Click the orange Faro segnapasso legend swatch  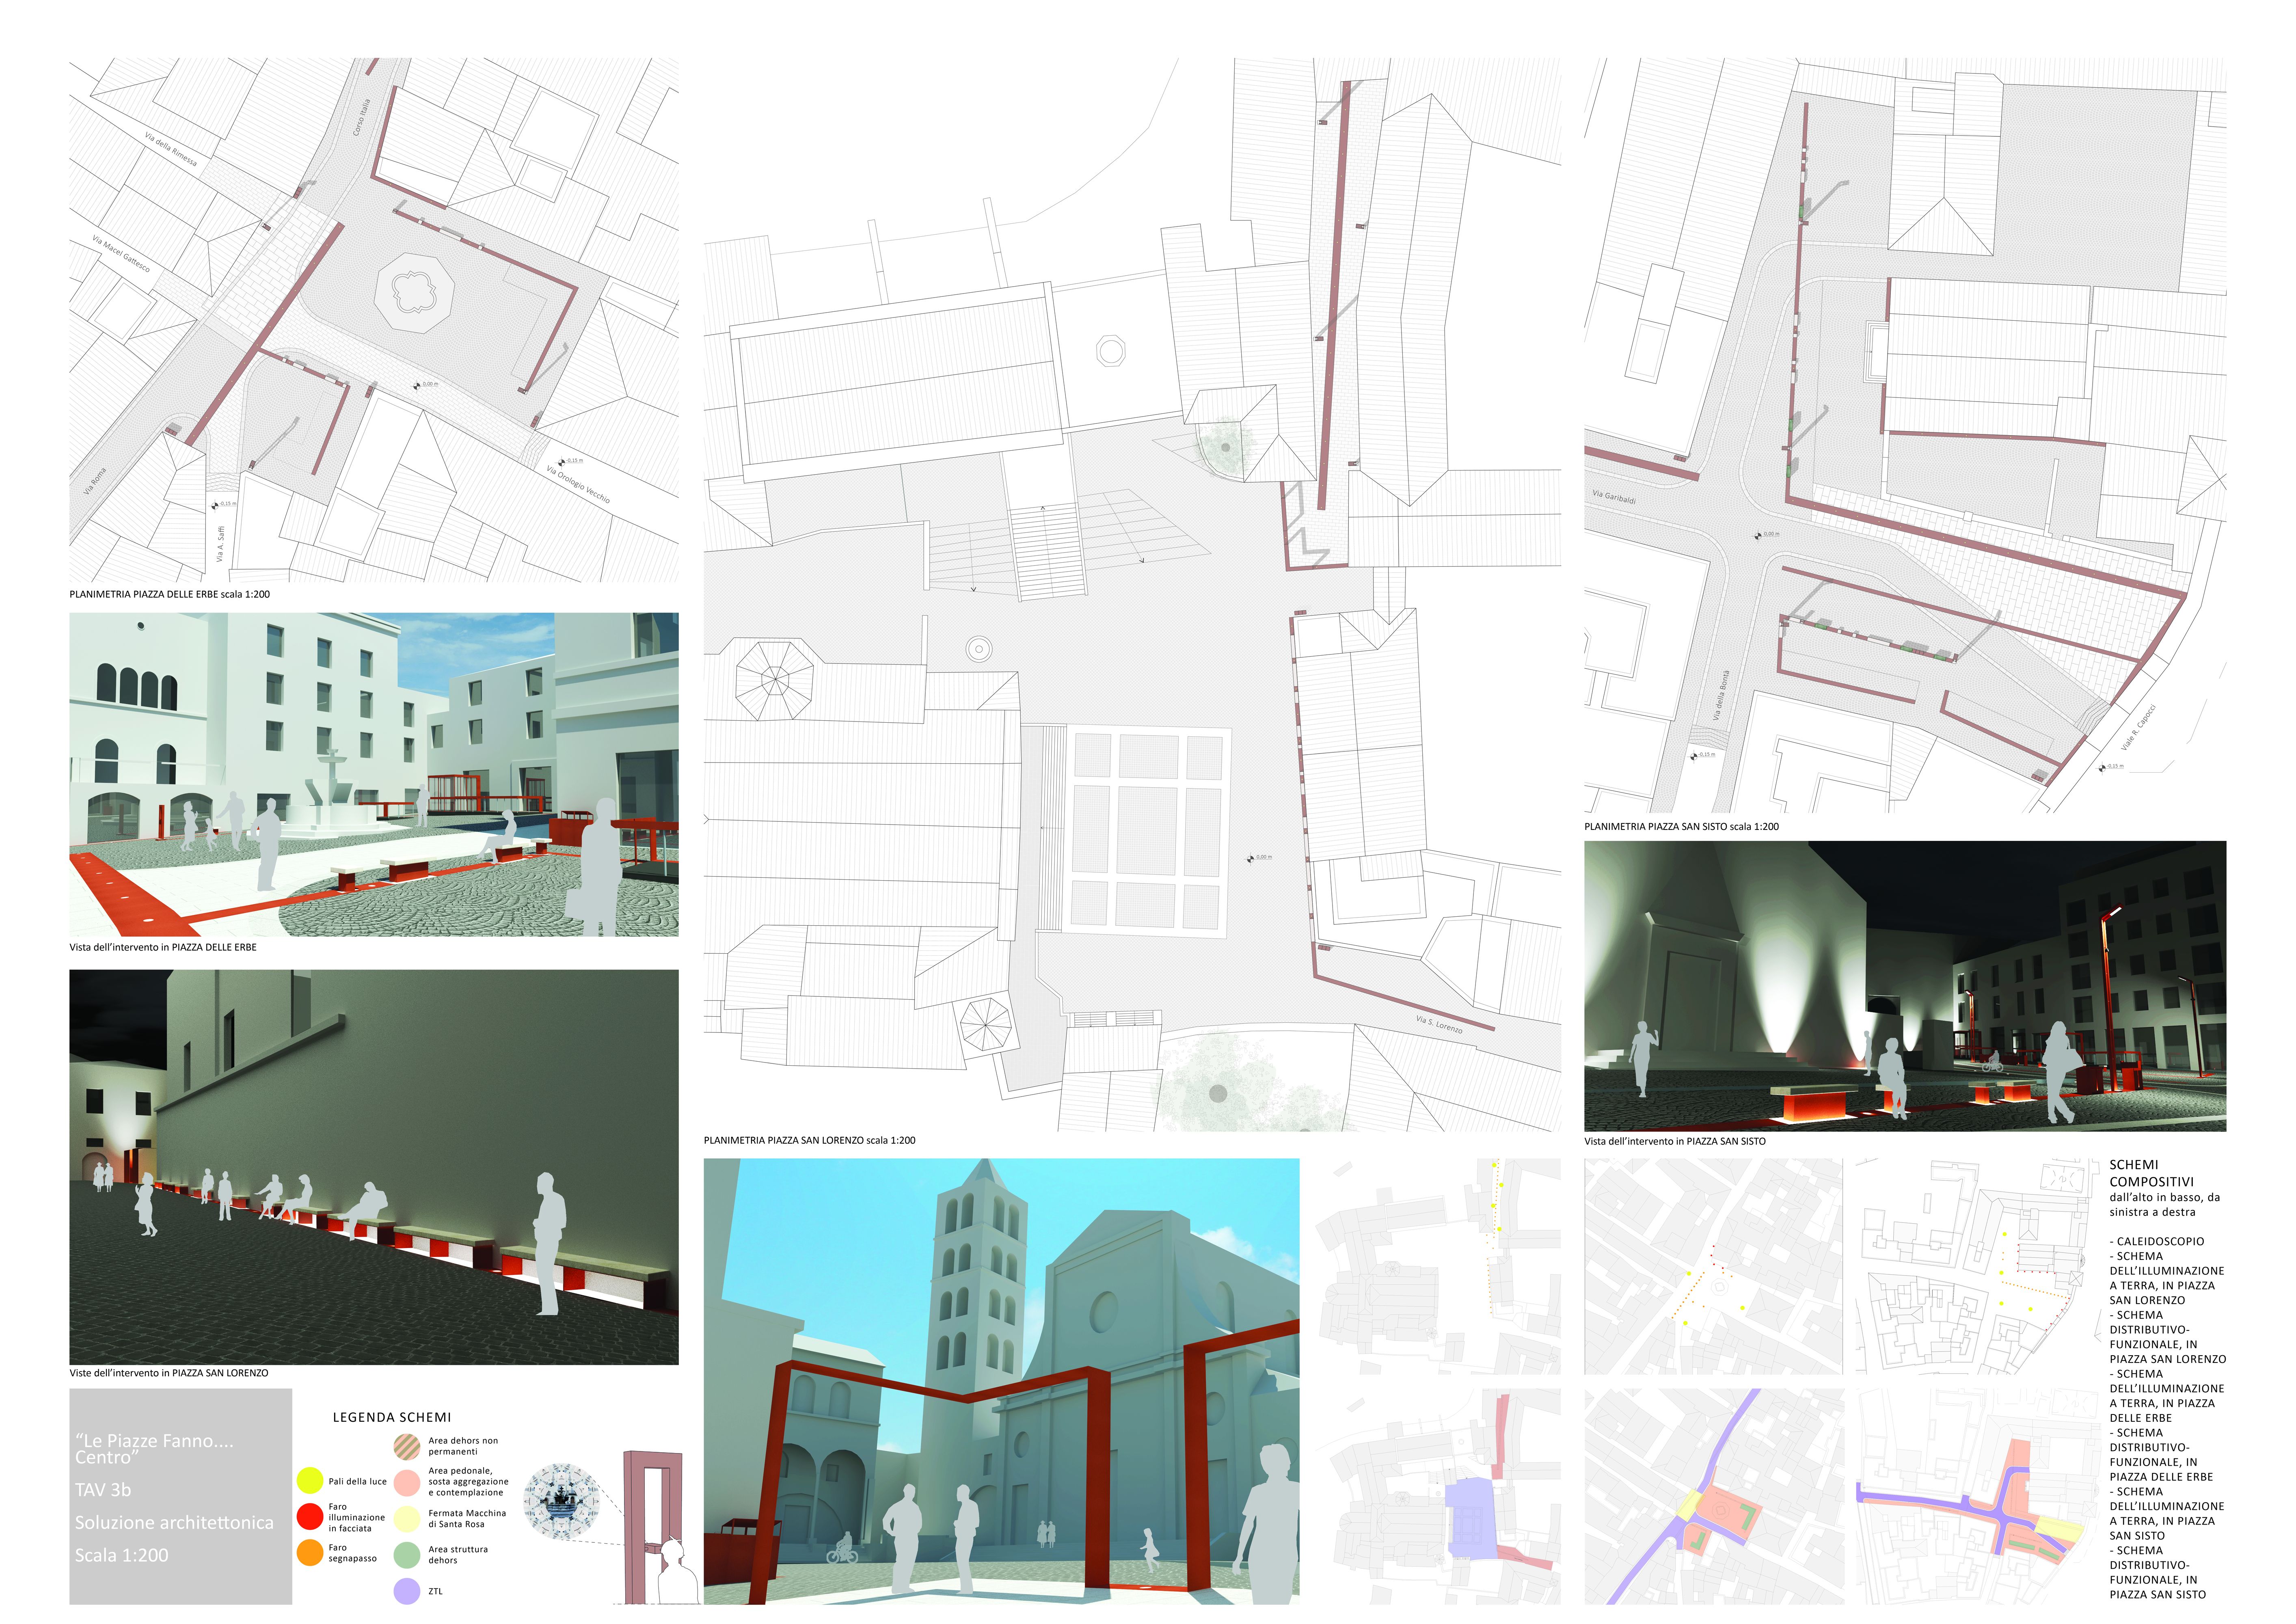pos(310,1552)
